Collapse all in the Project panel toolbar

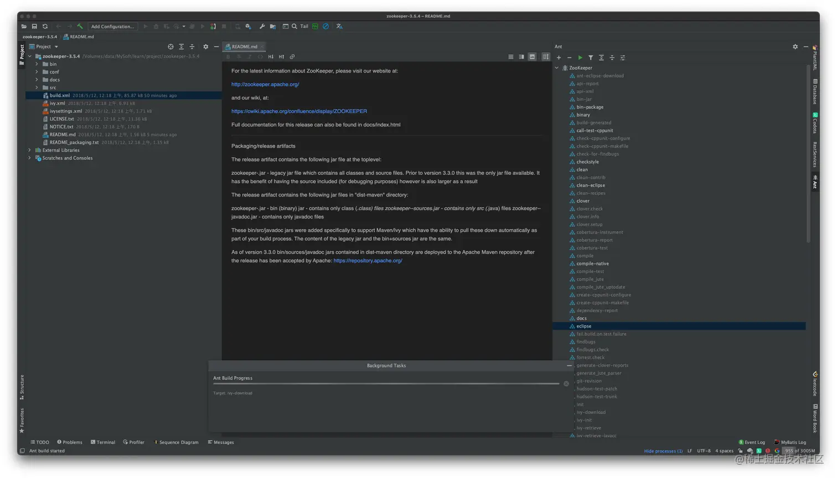coord(192,47)
